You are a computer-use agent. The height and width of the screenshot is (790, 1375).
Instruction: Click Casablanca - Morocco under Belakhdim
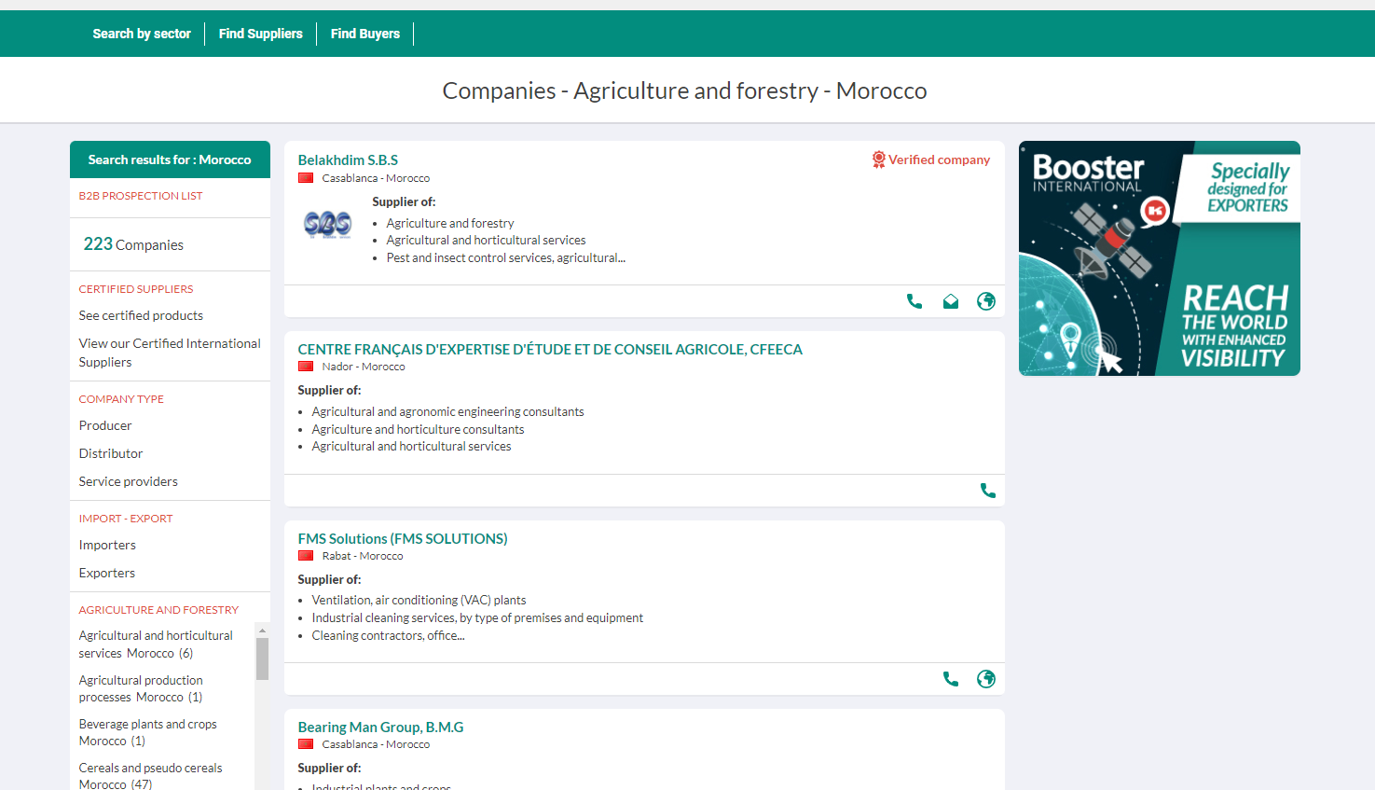click(376, 178)
